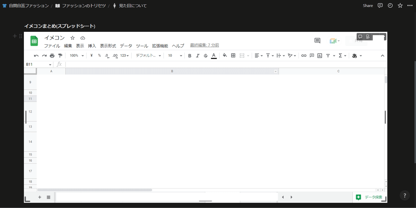Start a Google Meet call

pyautogui.click(x=335, y=41)
